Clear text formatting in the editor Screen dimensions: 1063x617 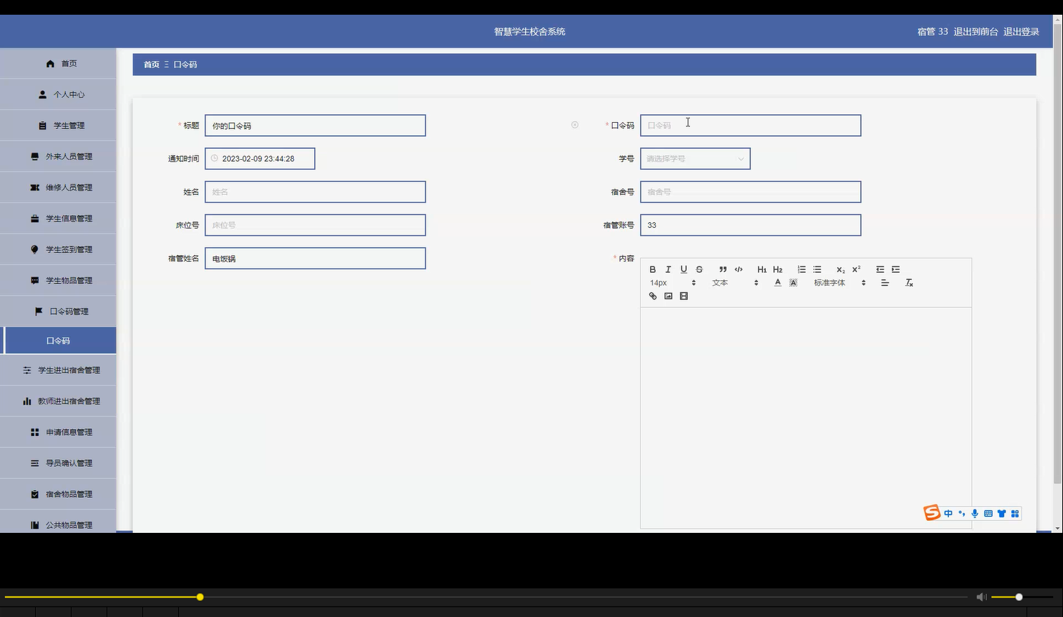coord(909,283)
